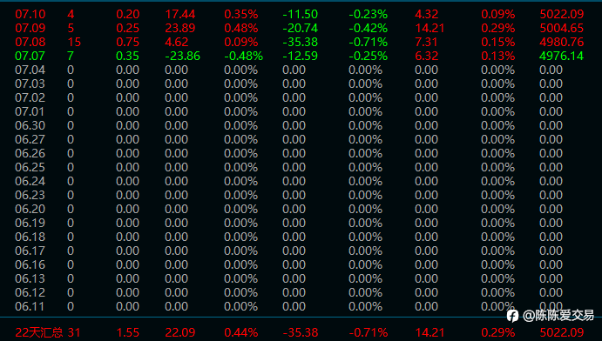Click the -0.48% cell in the 07.07 row
This screenshot has width=602, height=341.
click(244, 56)
